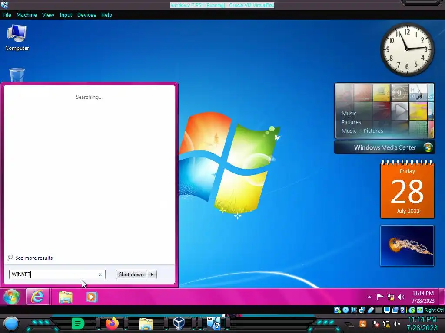The height and width of the screenshot is (333, 445).
Task: Open VirtualBox Input menu
Action: [x=66, y=15]
